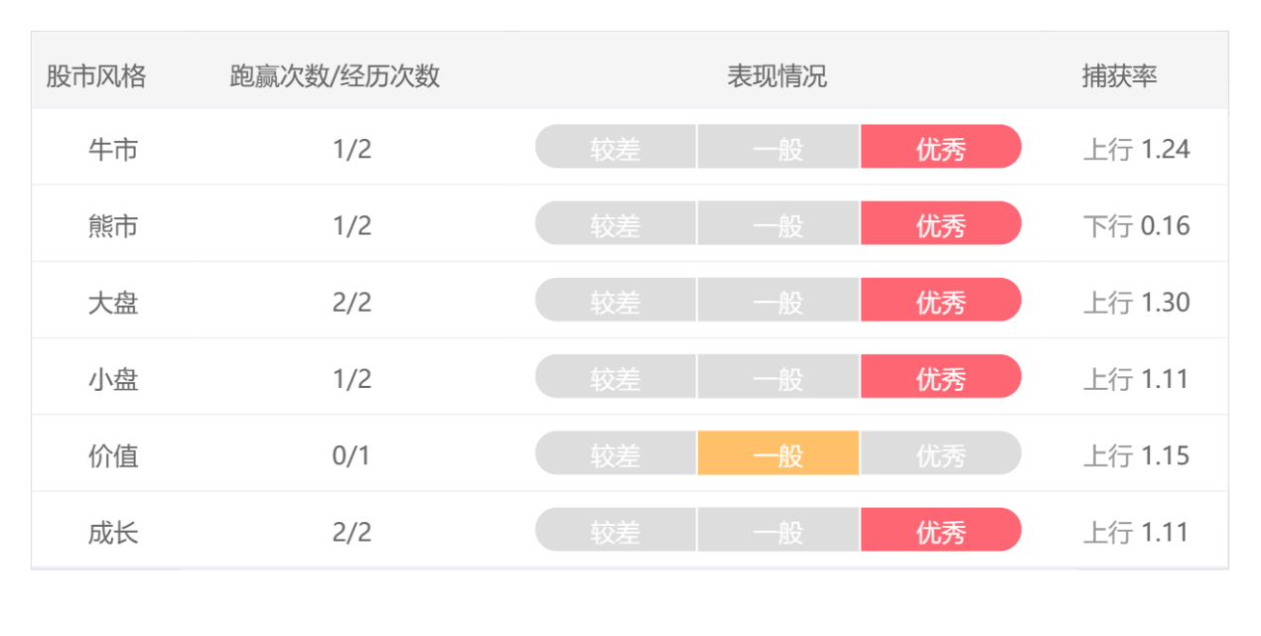Click the 较差 segment in the 成长 row
1261x636 pixels.
(x=616, y=530)
